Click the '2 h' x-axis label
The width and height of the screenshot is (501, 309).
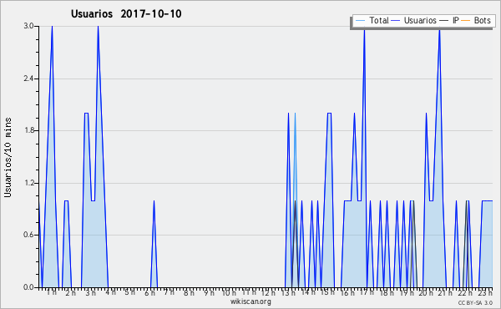click(71, 292)
